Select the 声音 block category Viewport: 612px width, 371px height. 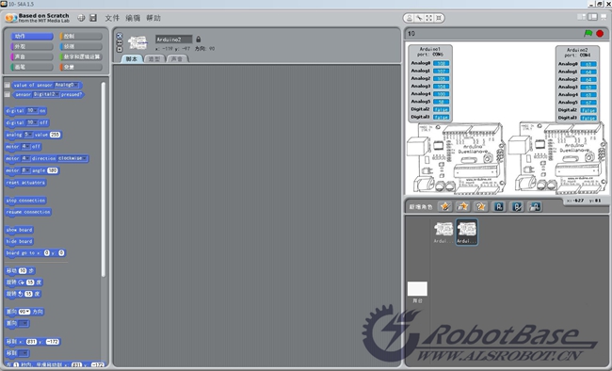pos(32,56)
